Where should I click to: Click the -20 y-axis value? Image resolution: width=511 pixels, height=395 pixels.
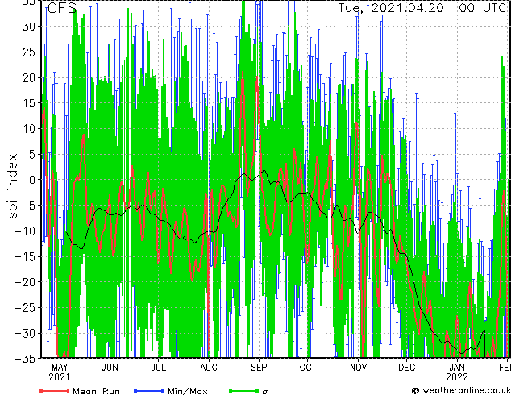[26, 282]
